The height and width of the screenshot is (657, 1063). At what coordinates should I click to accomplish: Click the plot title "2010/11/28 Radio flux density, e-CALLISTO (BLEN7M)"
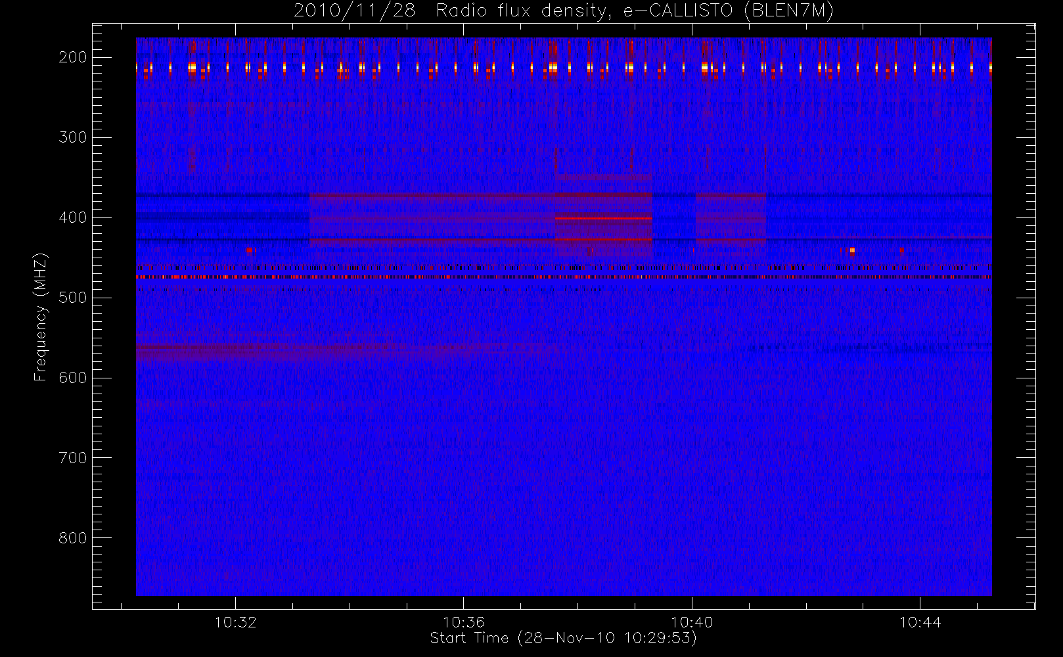564,11
